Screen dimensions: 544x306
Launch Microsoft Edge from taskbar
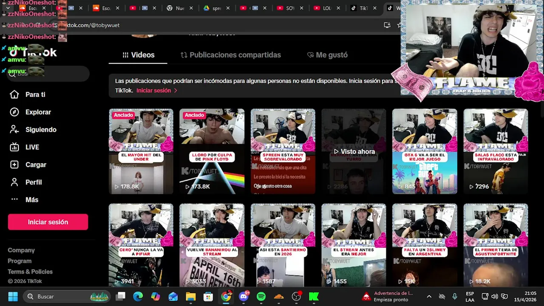[x=138, y=296]
